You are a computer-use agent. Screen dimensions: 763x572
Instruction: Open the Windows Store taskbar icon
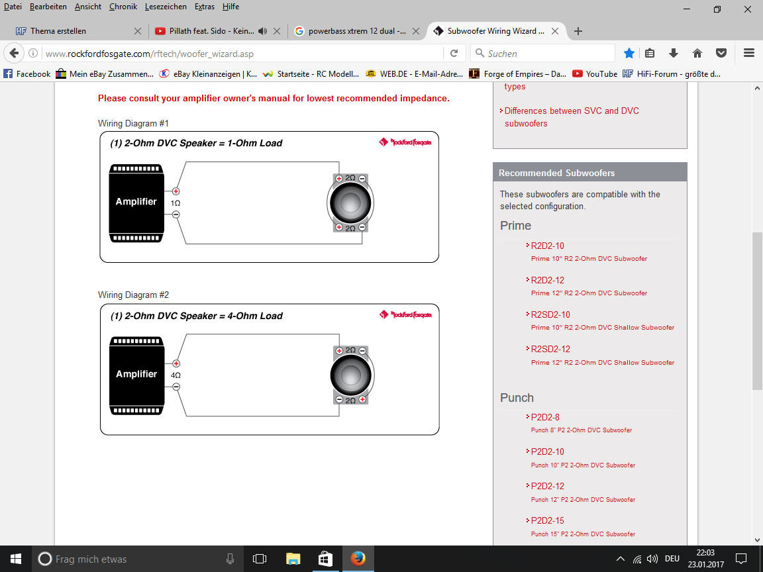(x=325, y=559)
